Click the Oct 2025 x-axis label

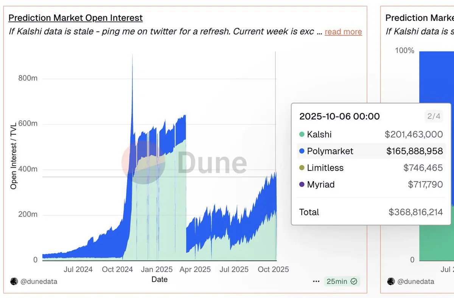click(273, 269)
